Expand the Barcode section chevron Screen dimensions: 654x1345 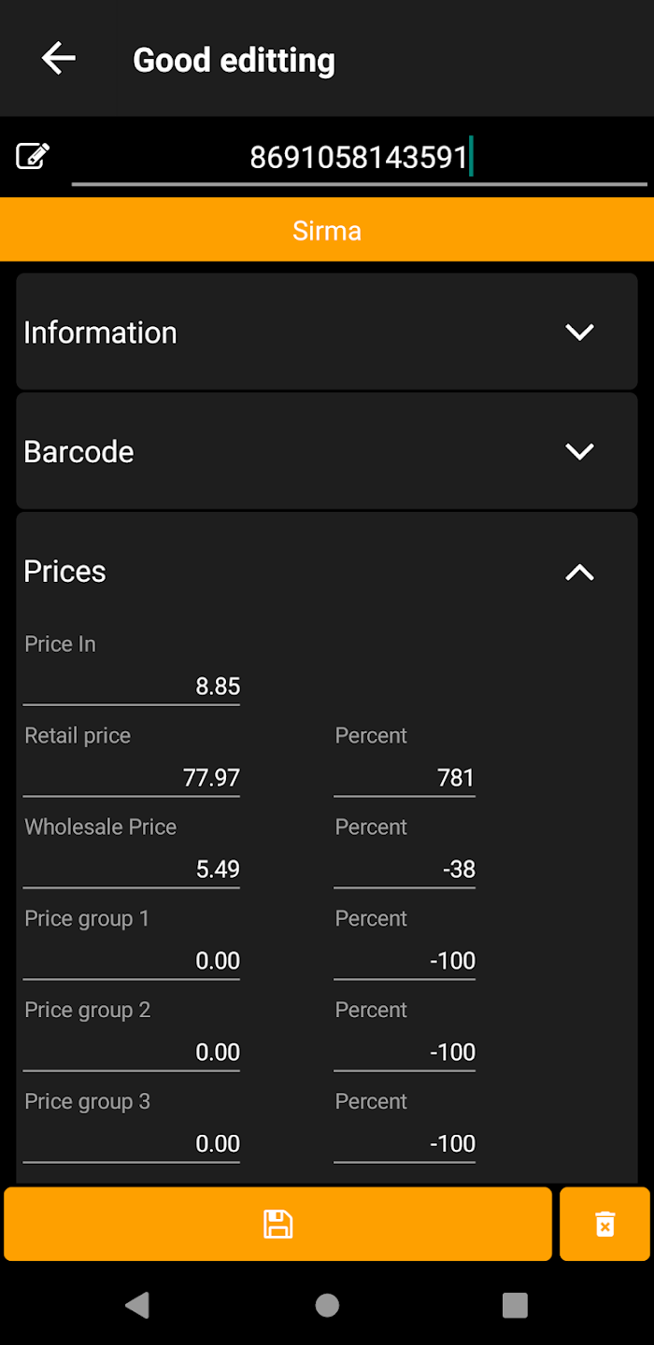click(579, 451)
